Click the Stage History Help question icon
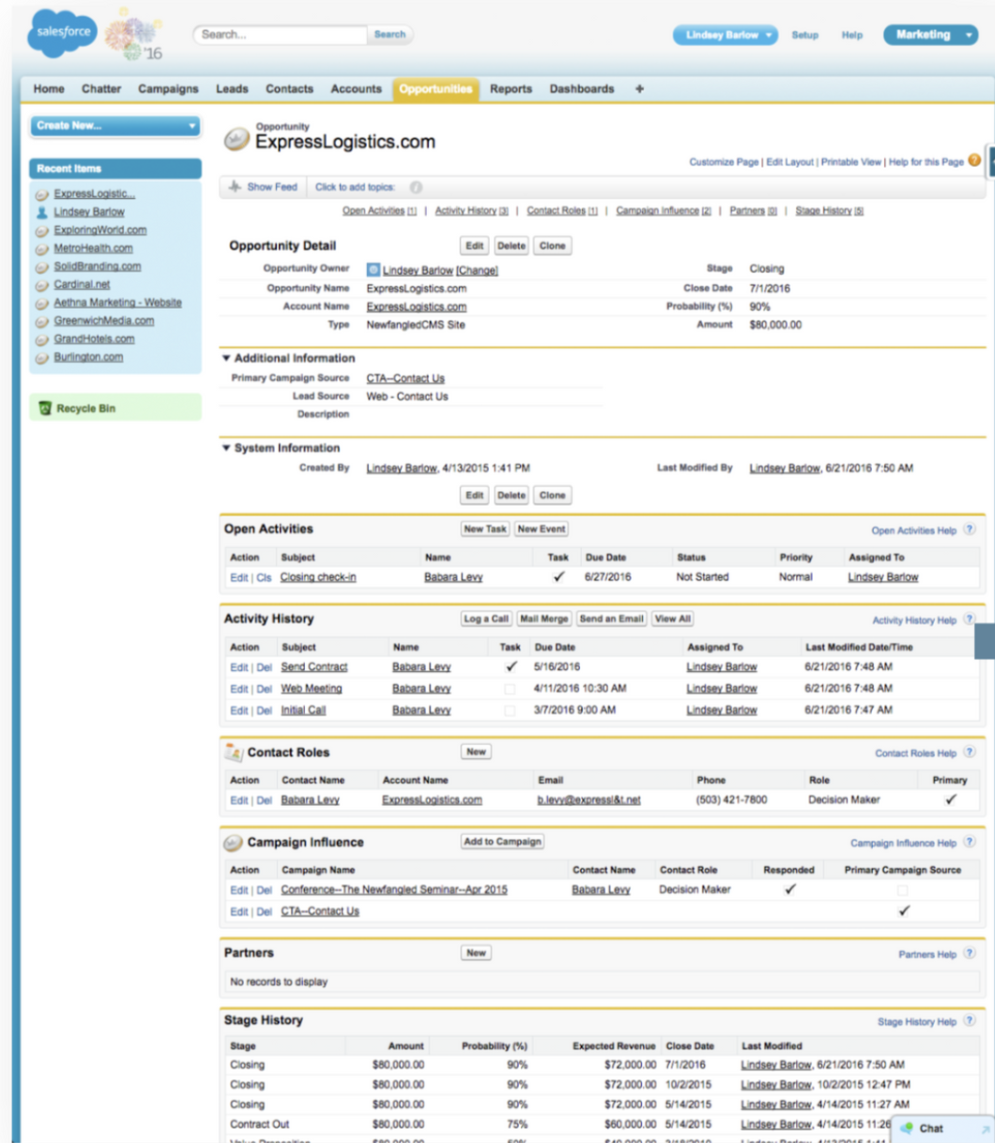The image size is (995, 1143). click(969, 1021)
